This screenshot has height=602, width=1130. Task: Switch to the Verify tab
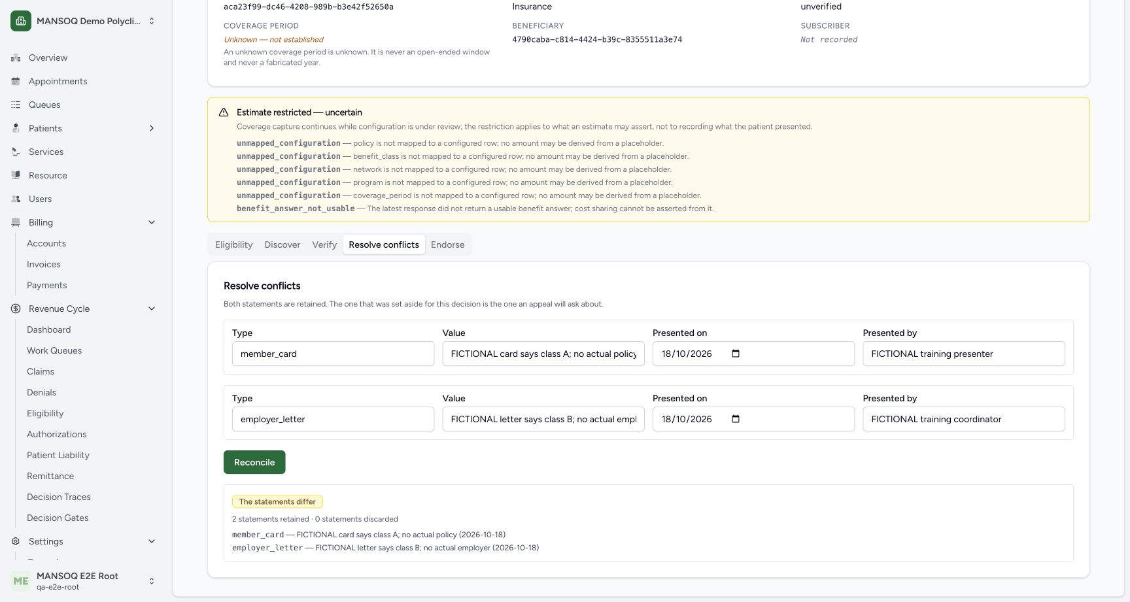(324, 244)
